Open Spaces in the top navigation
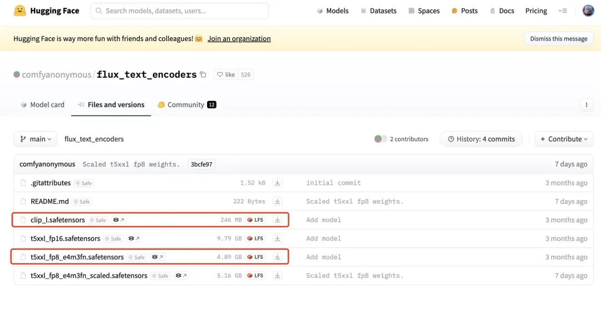This screenshot has width=601, height=320. coord(424,11)
